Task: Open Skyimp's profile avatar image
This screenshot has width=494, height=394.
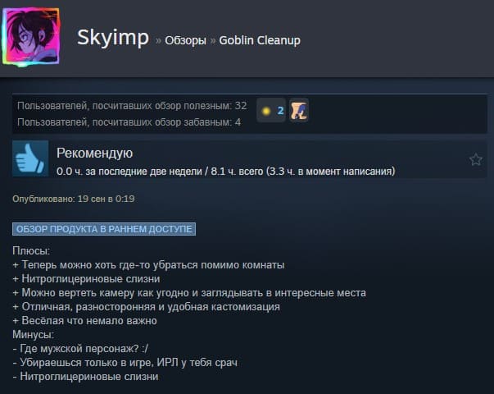Action: tap(31, 37)
